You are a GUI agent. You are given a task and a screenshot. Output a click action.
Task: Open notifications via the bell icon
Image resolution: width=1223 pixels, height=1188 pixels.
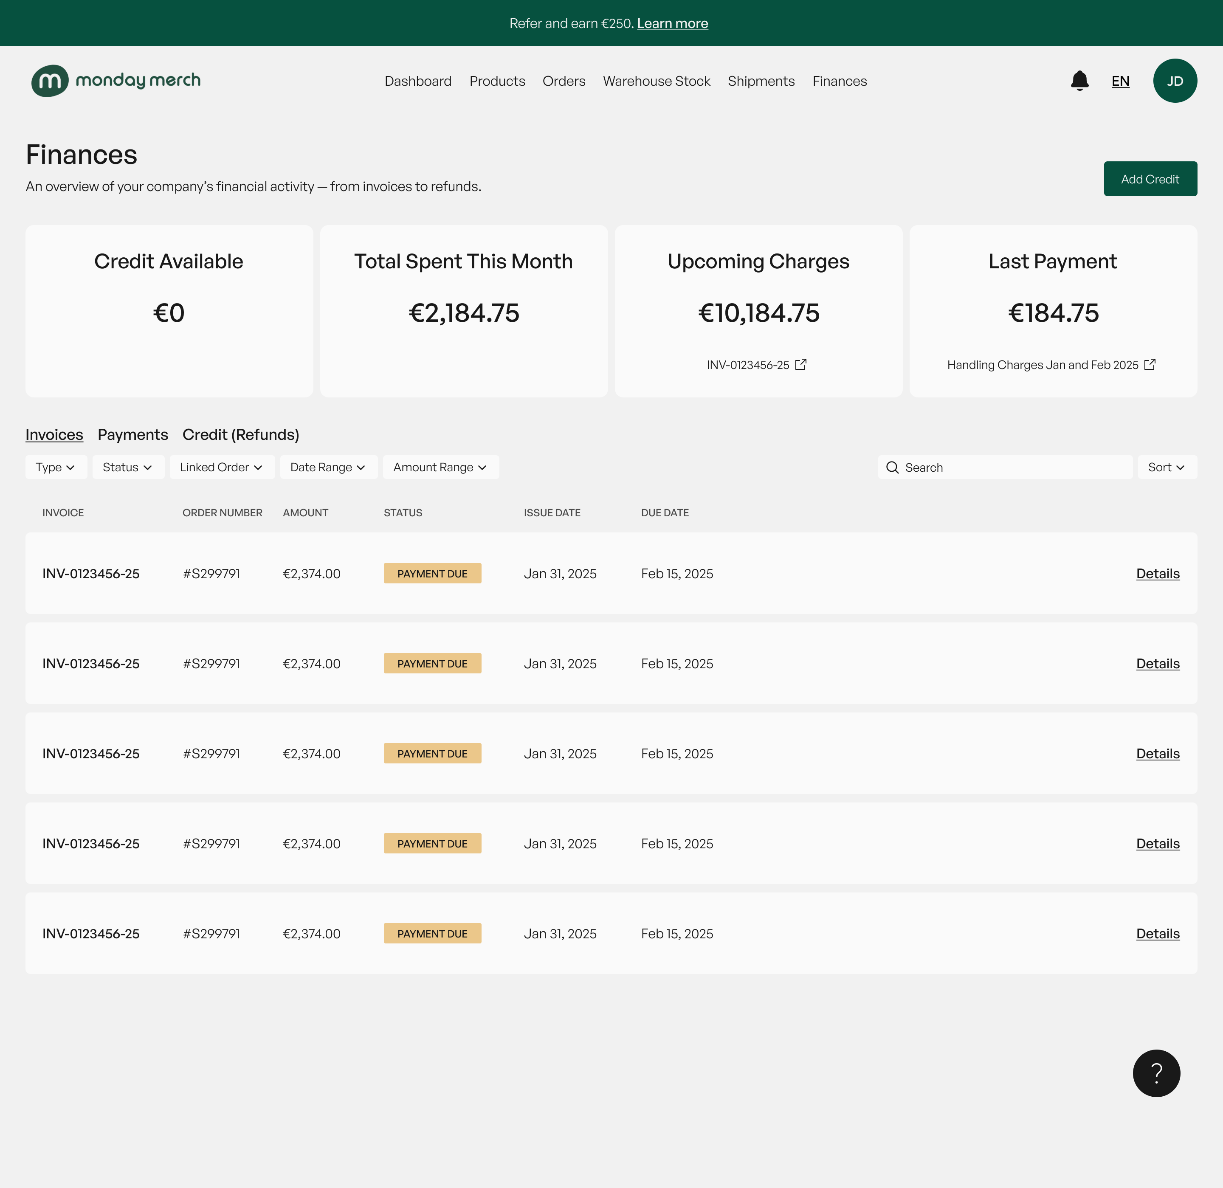point(1079,81)
